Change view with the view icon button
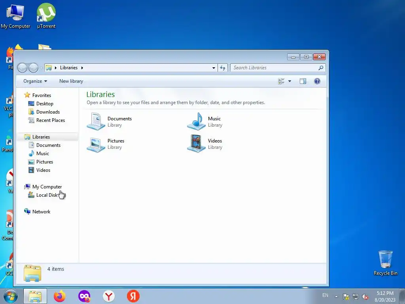The width and height of the screenshot is (405, 304). point(281,81)
